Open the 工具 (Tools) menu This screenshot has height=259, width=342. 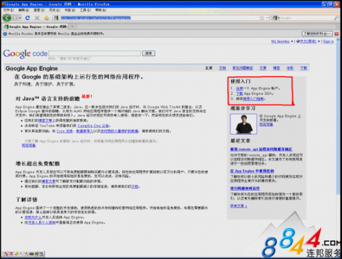click(85, 10)
